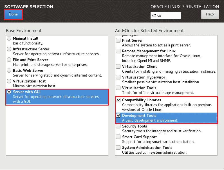Click the 'Compatibility Libraries' label
Image resolution: width=224 pixels, height=170 pixels.
(142, 100)
